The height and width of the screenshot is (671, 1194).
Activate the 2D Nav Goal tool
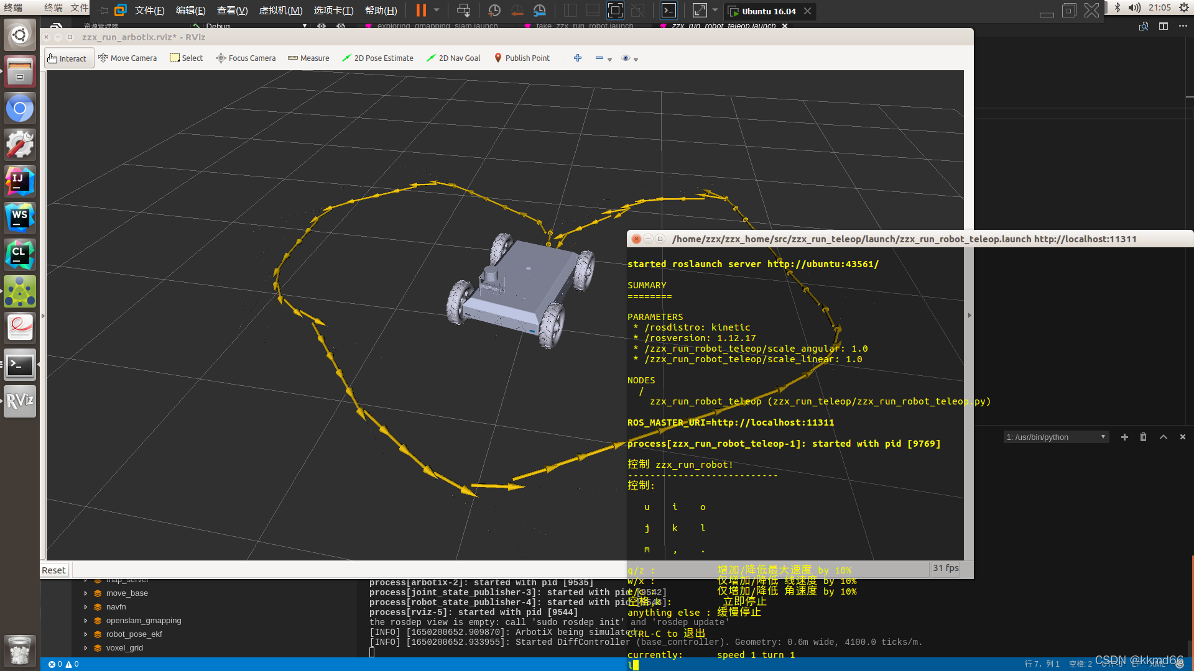453,58
